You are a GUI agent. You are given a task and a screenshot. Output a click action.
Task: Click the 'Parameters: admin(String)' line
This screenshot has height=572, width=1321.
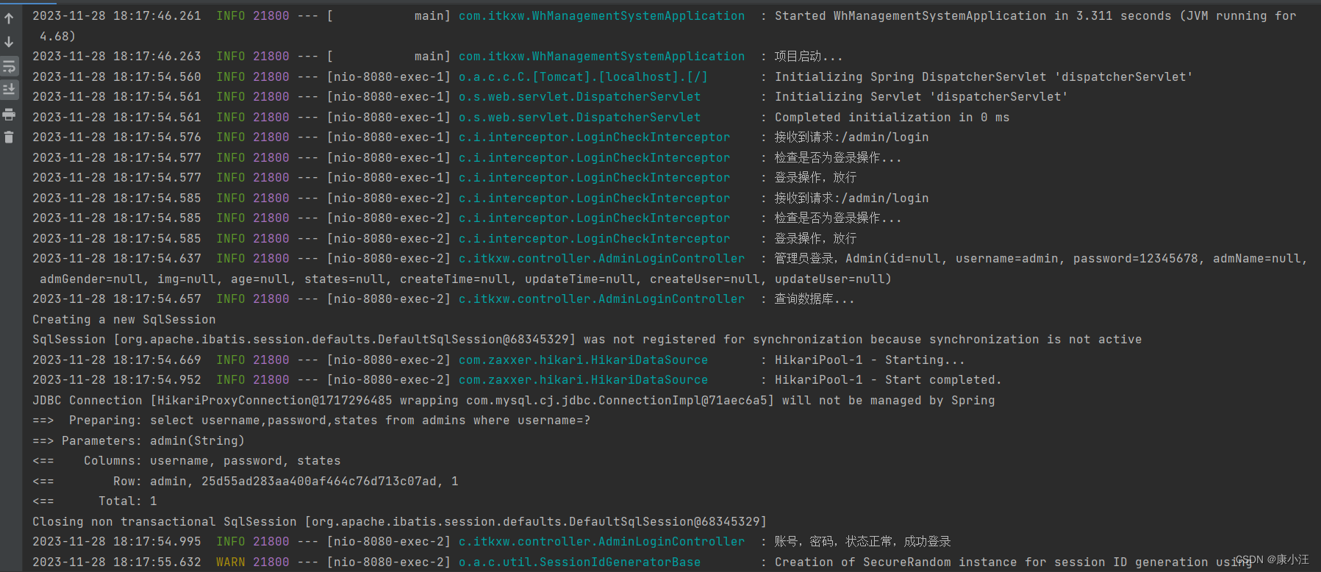pyautogui.click(x=138, y=440)
